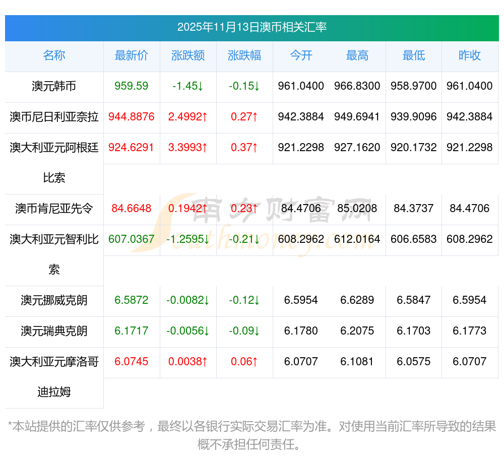Click change percent -0.09↓
Screen dimensions: 504x460
click(x=244, y=331)
